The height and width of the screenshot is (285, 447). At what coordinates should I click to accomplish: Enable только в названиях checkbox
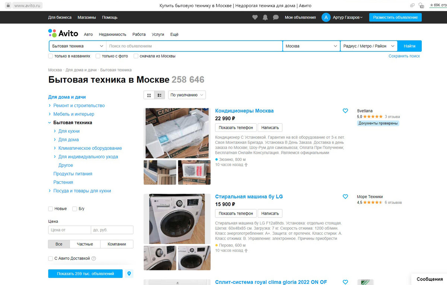coord(50,56)
